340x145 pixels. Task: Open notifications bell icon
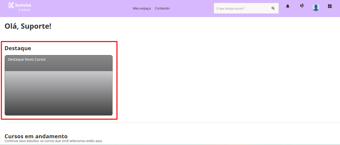point(288,6)
